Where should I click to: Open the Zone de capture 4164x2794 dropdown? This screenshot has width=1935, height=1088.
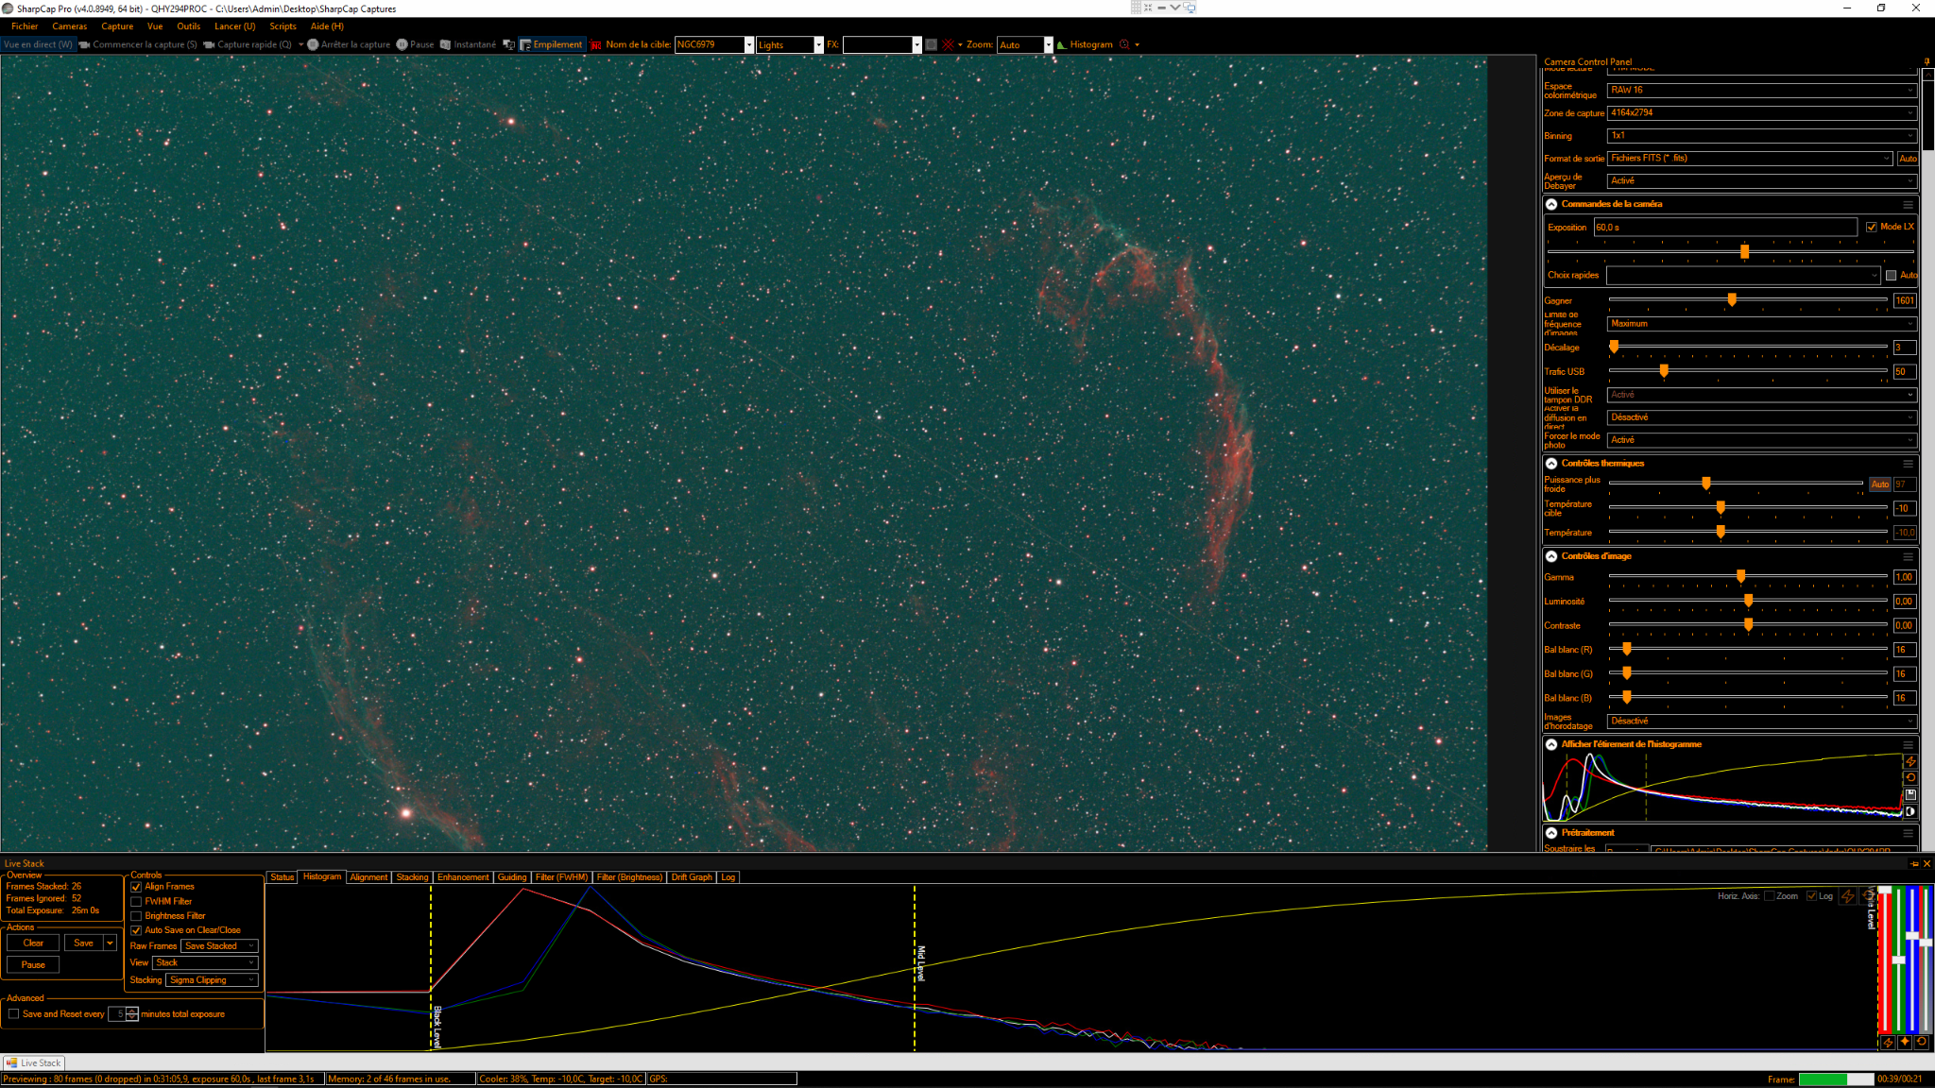[1762, 113]
